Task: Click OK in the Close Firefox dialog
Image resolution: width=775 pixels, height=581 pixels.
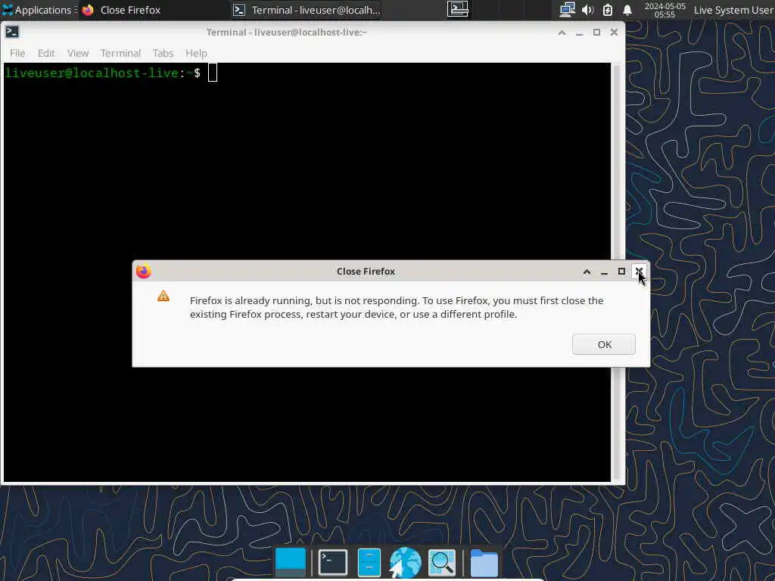Action: click(x=603, y=344)
